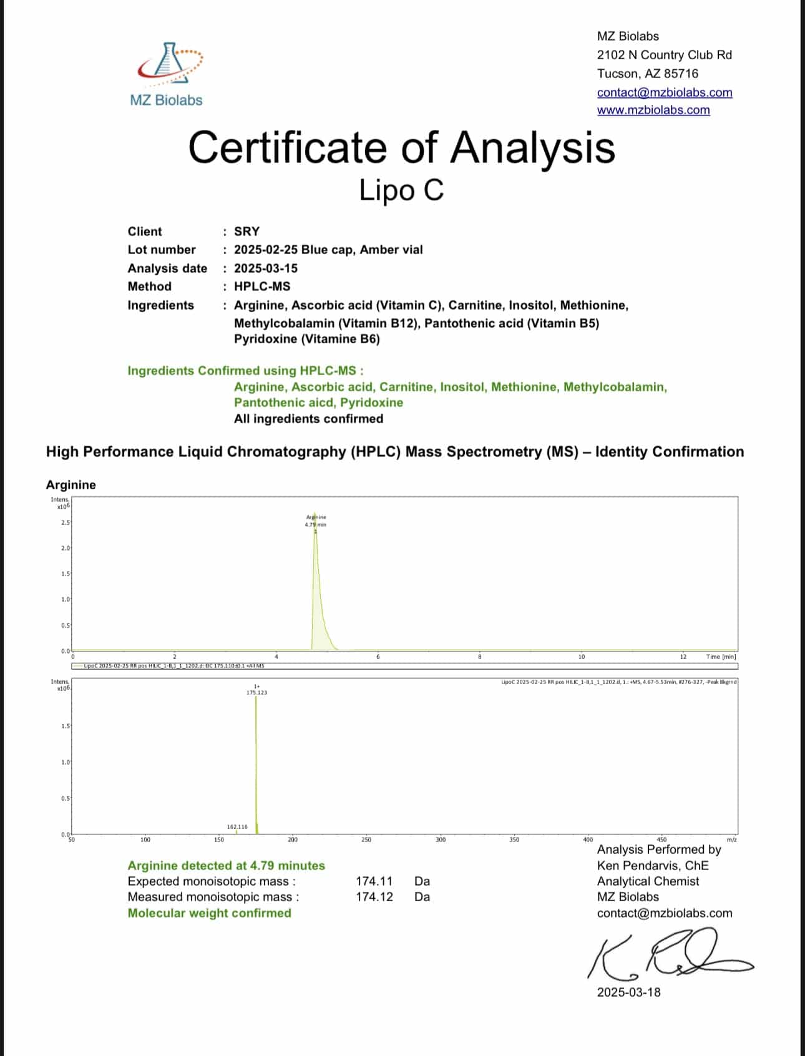The width and height of the screenshot is (805, 1056).
Task: Select the expected mass 174.11 value
Action: pos(374,881)
